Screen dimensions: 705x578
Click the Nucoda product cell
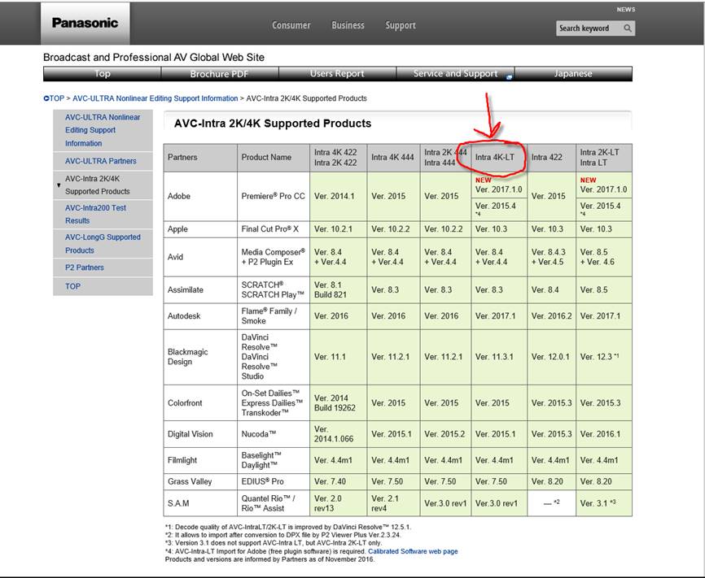(274, 434)
